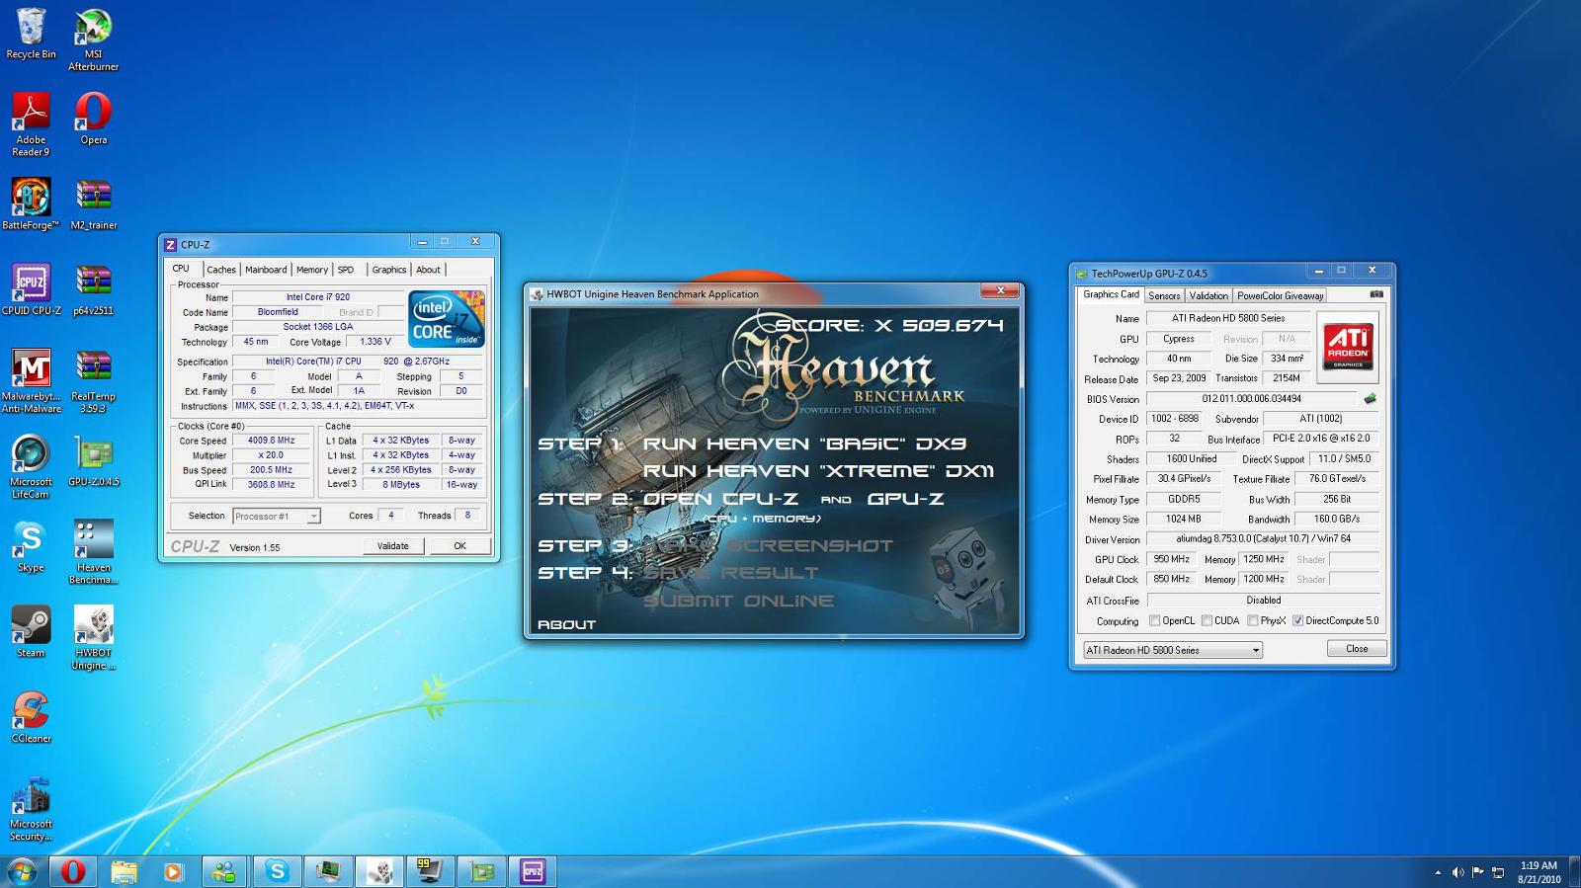Click the Validate button in CPU-Z
Viewport: 1581px width, 888px height.
392,546
